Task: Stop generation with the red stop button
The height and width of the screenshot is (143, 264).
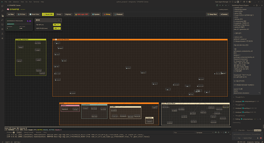Action: coord(261,138)
